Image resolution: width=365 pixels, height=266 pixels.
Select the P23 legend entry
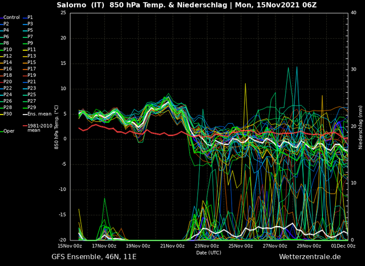[x=29, y=88]
